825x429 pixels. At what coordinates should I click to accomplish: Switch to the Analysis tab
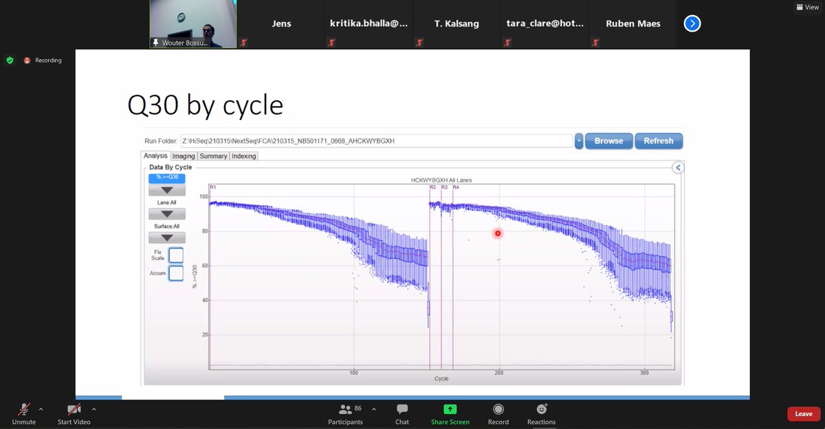tap(155, 156)
